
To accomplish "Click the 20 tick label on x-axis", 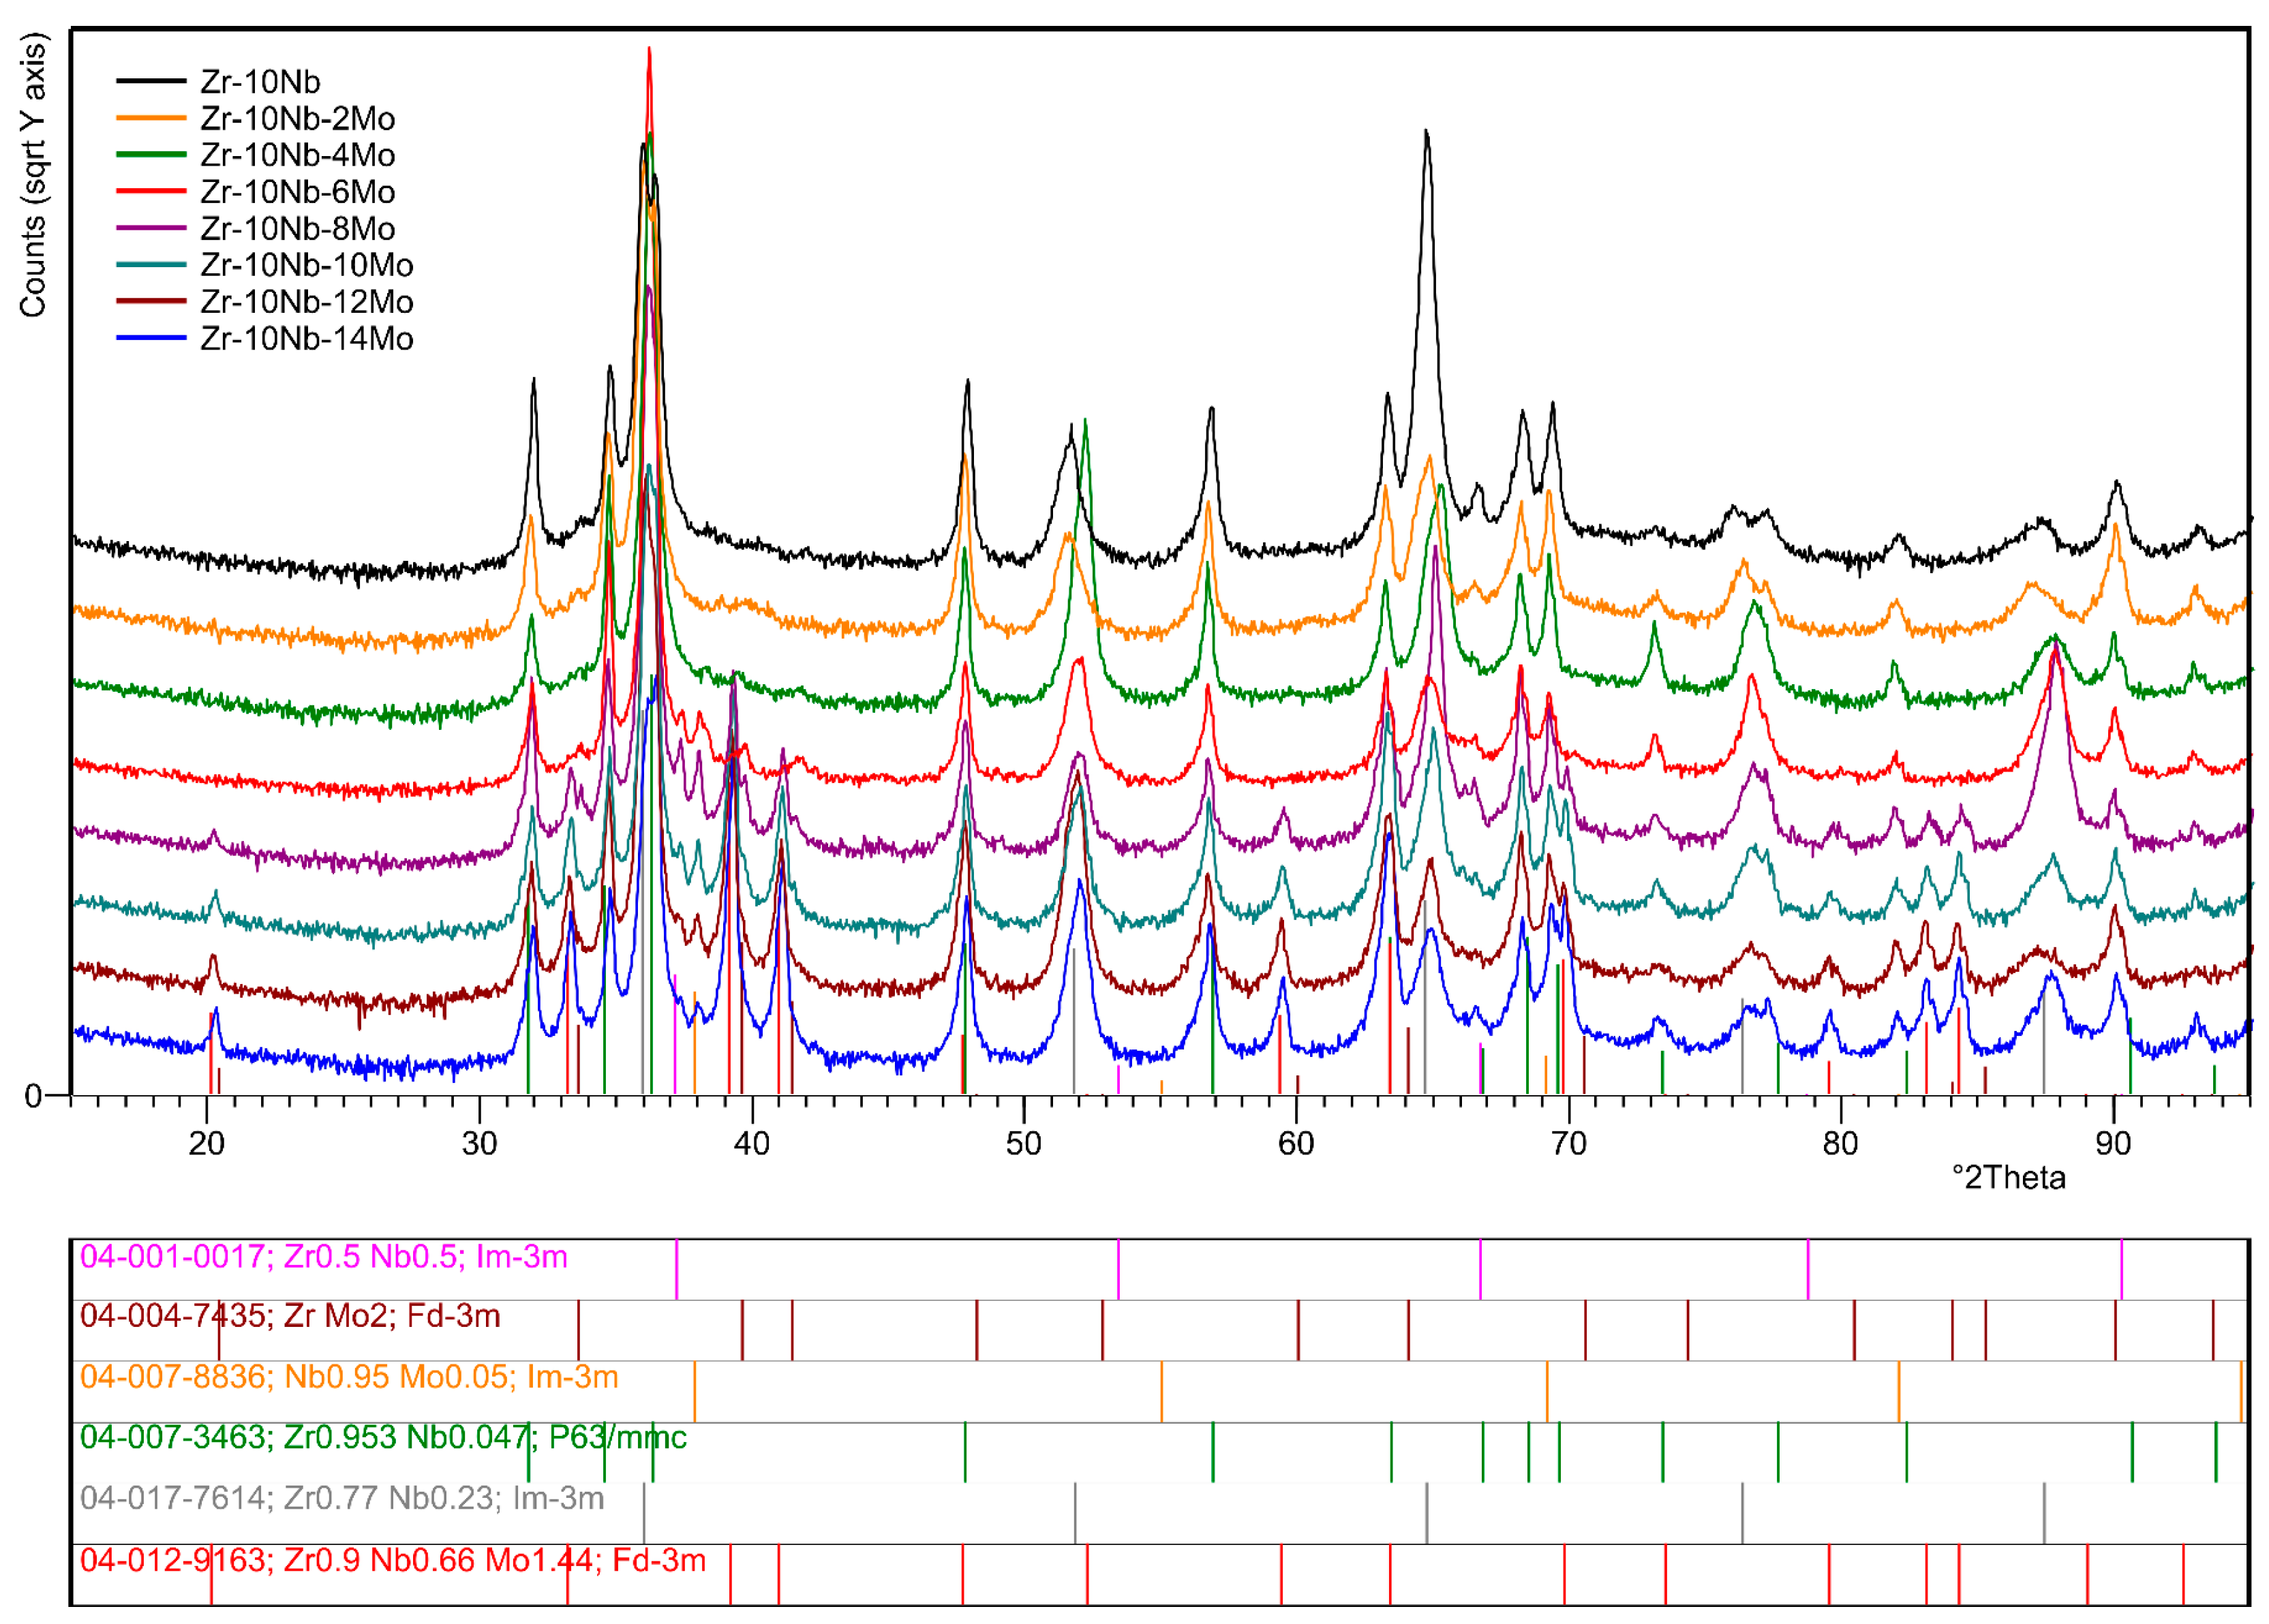I will [x=207, y=1143].
